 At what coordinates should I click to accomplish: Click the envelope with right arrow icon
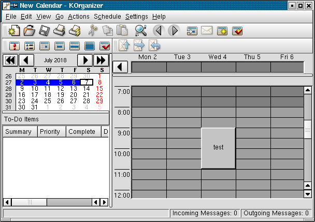(139, 45)
